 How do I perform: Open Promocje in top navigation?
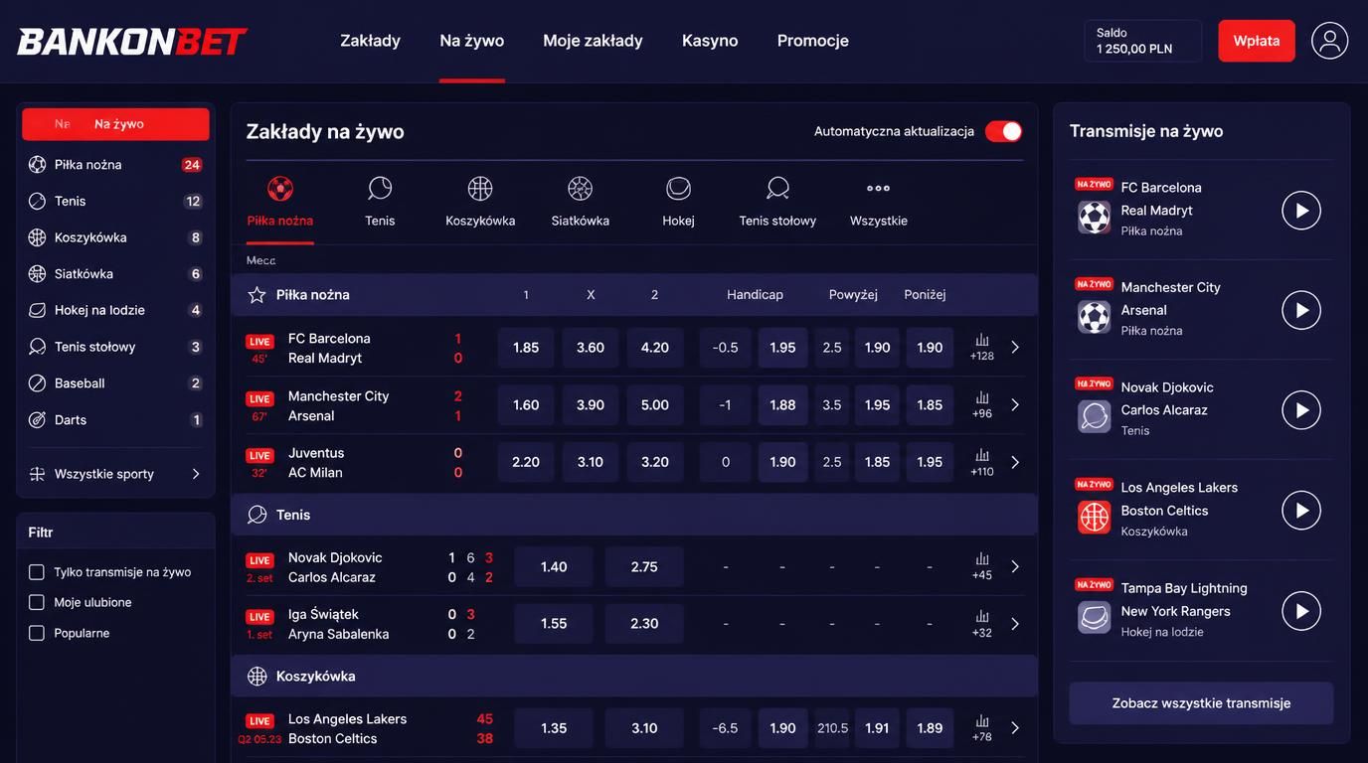tap(813, 41)
